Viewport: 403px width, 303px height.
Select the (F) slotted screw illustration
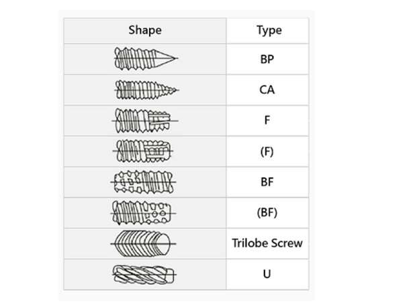coord(143,151)
